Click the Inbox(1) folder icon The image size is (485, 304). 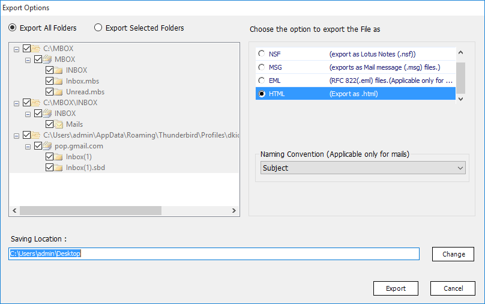click(59, 157)
